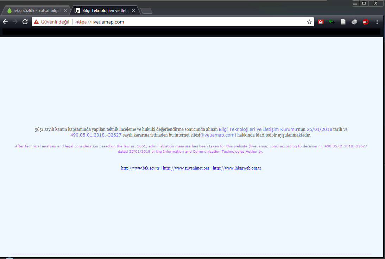385x259 pixels.
Task: Click the (liveuamap.com) text in Turkish notice
Action: [218, 135]
